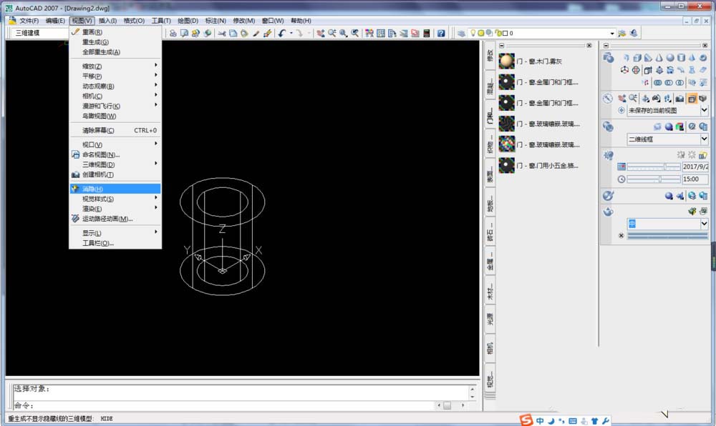The width and height of the screenshot is (716, 426).
Task: Open the workspace box showing 三维建模
Action: [40, 33]
